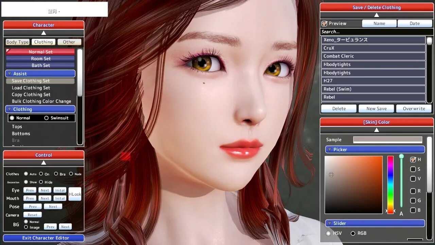Switch to the Clothing tab
The image size is (435, 245).
43,42
